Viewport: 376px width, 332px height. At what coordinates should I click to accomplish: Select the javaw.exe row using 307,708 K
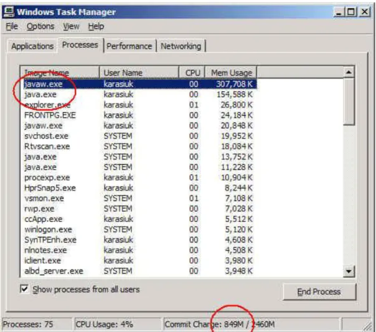pyautogui.click(x=139, y=84)
